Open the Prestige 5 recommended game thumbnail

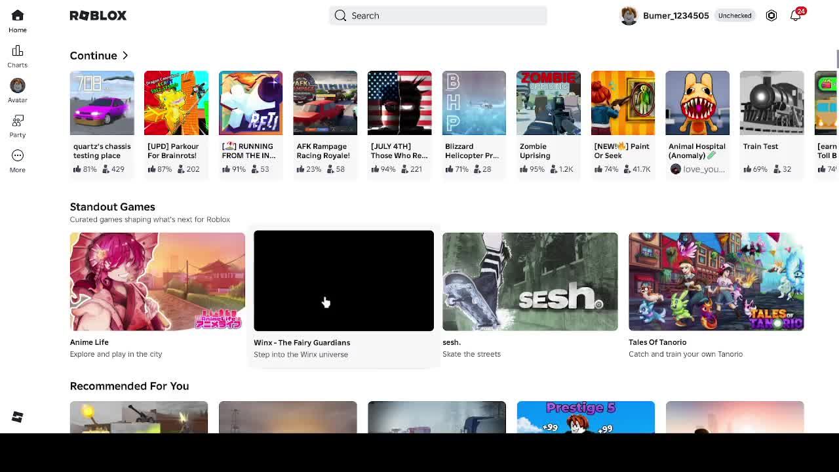585,417
